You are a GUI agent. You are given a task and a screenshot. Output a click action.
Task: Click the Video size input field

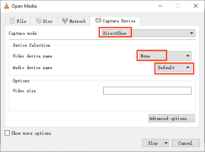tap(147, 91)
